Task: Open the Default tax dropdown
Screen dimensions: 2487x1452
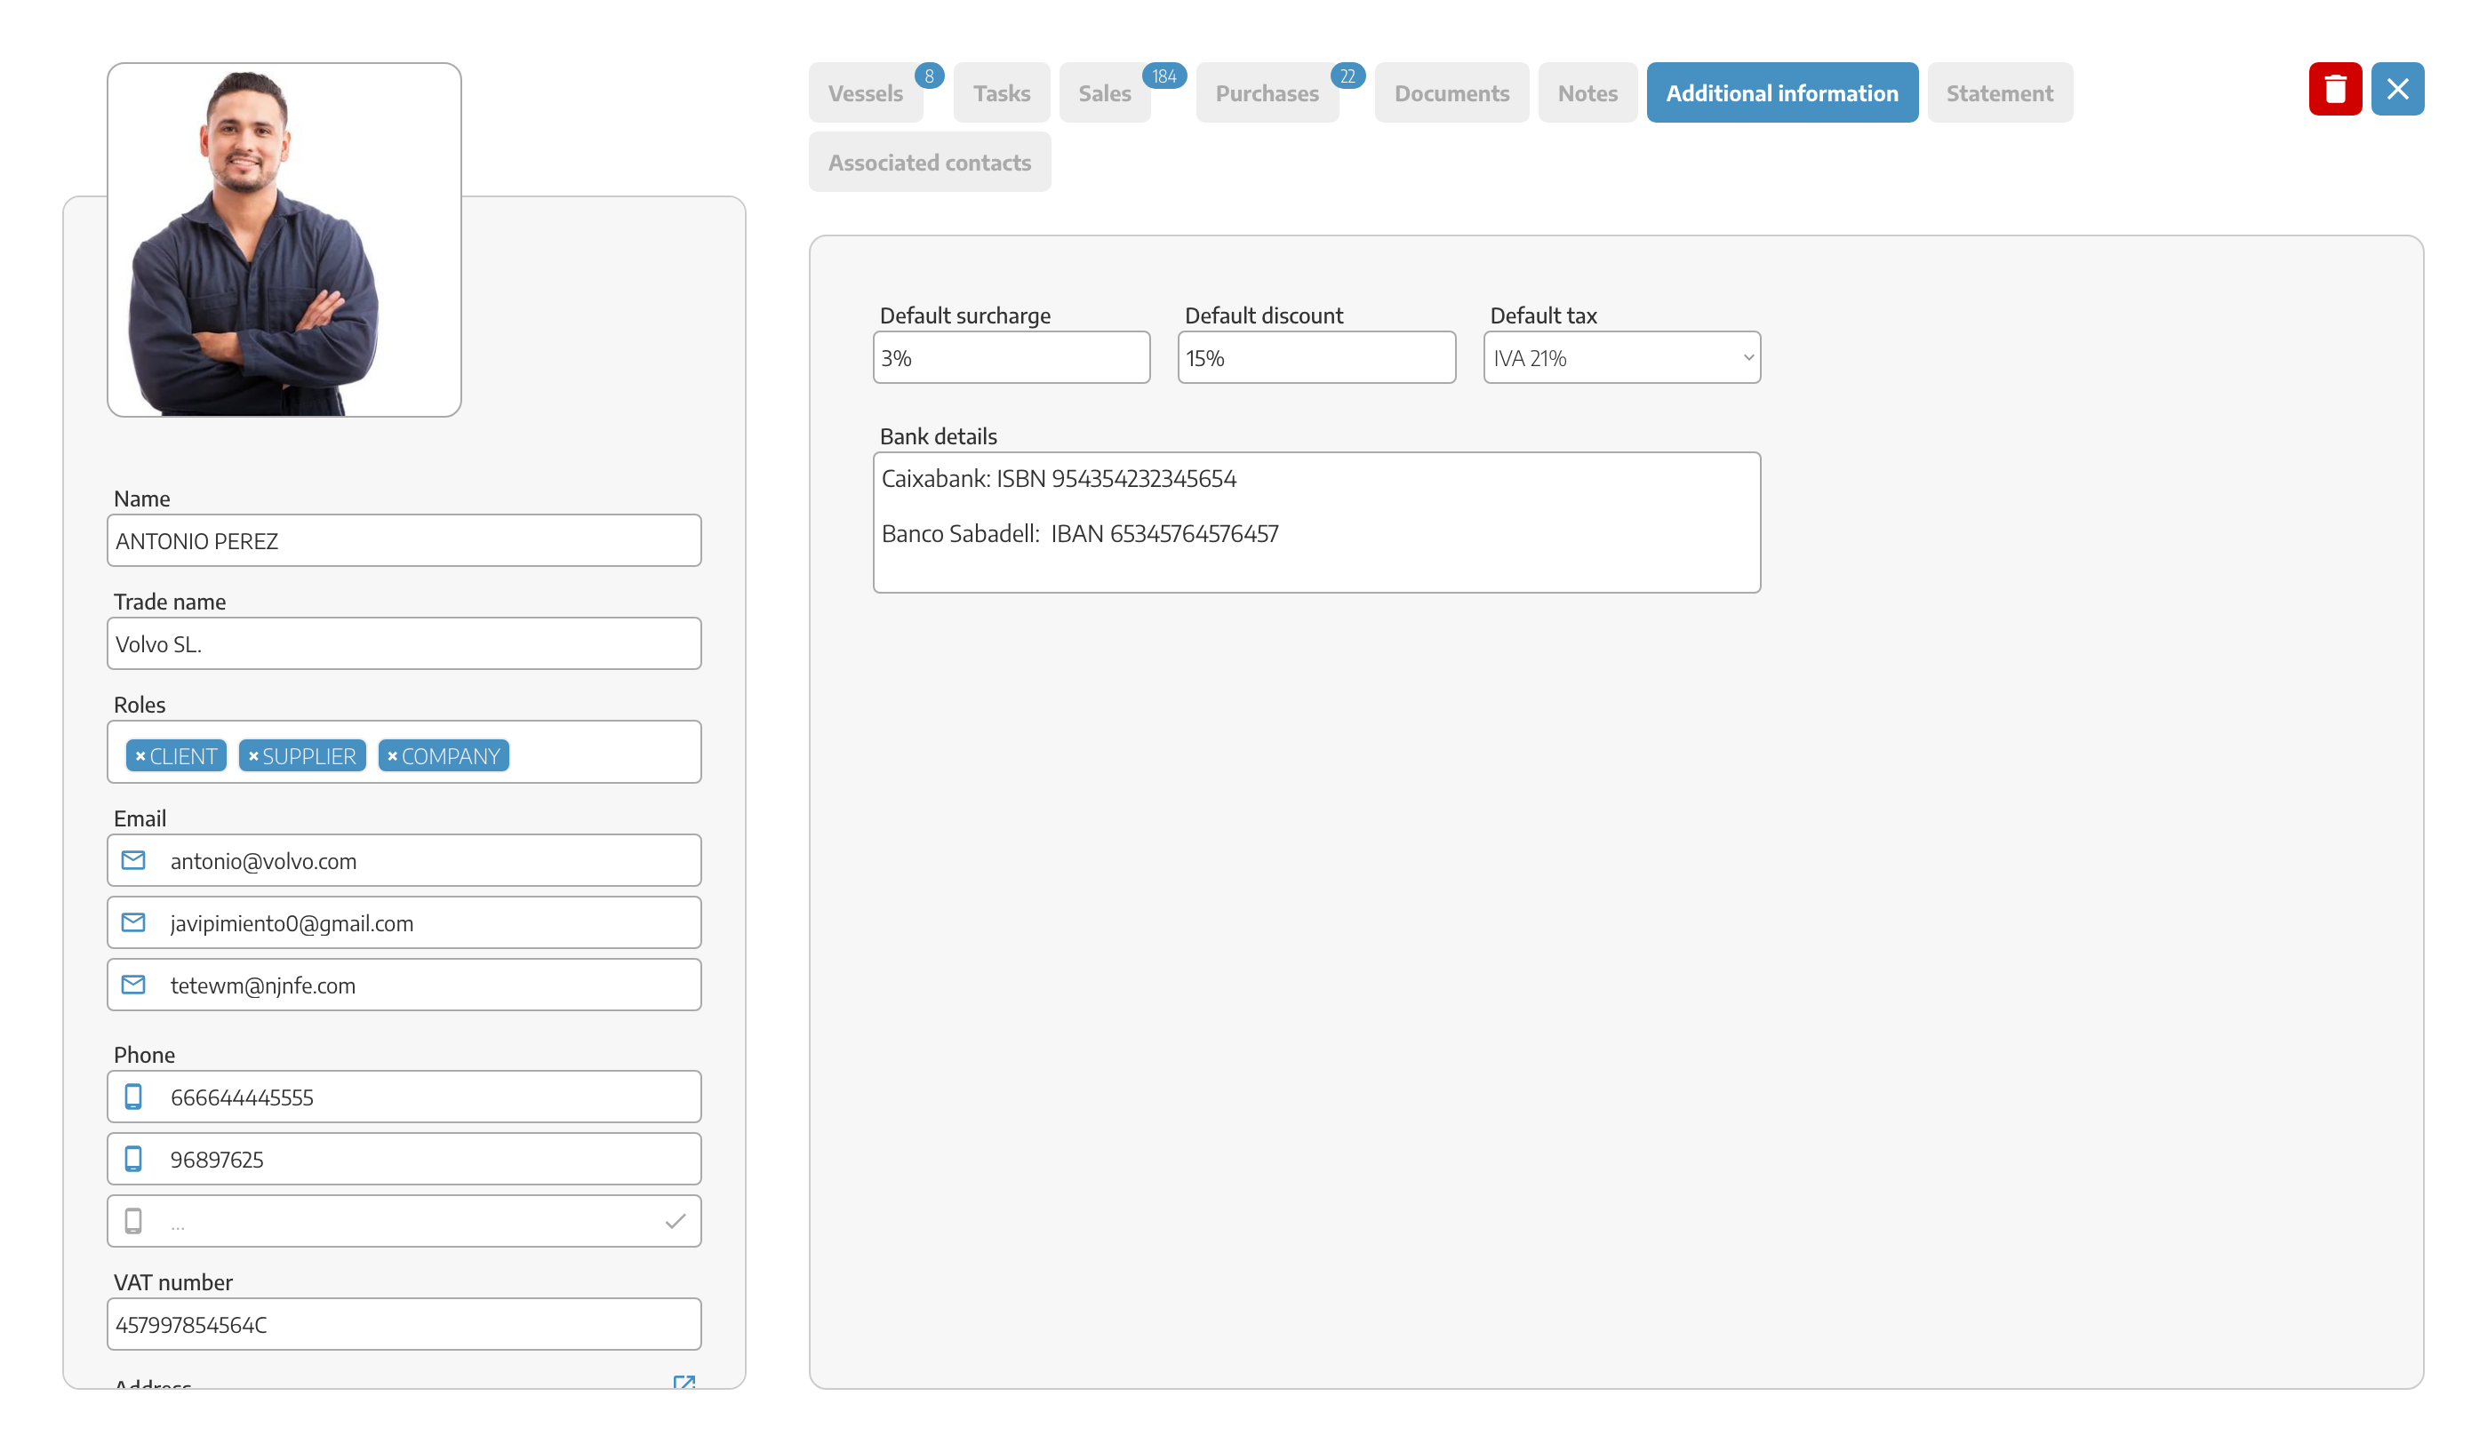Action: [1621, 358]
